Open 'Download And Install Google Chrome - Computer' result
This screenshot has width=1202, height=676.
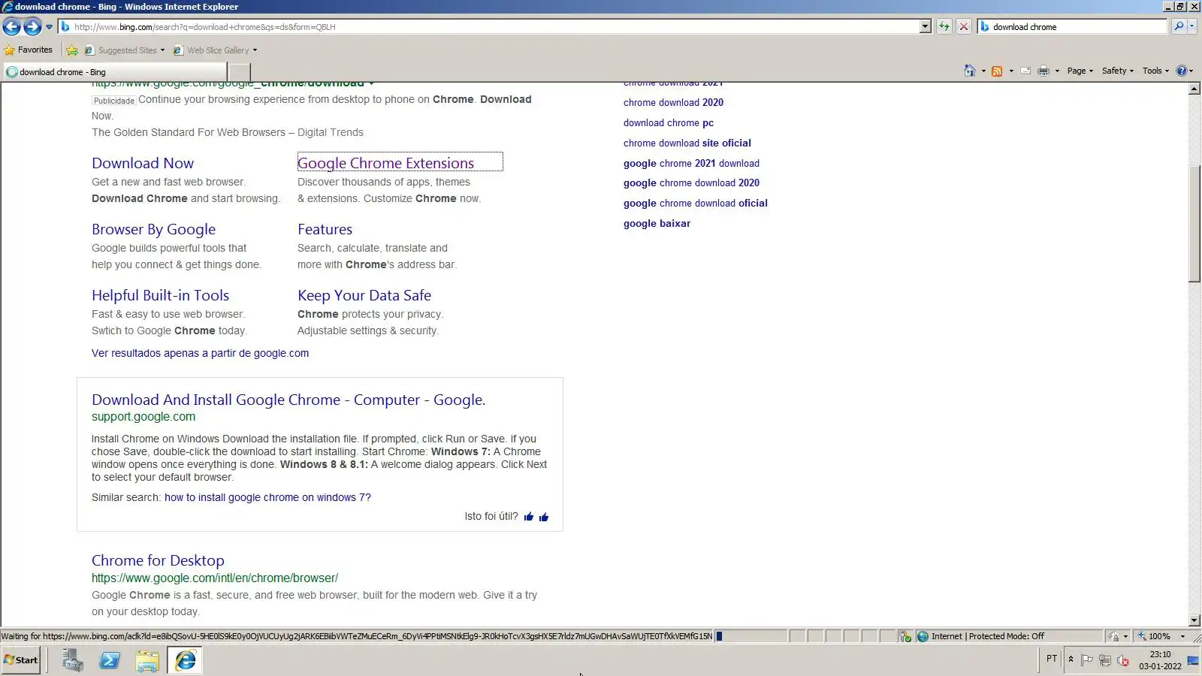(288, 400)
